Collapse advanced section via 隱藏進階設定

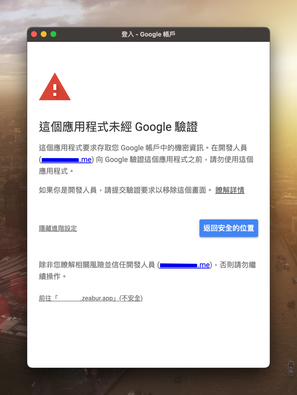[58, 228]
